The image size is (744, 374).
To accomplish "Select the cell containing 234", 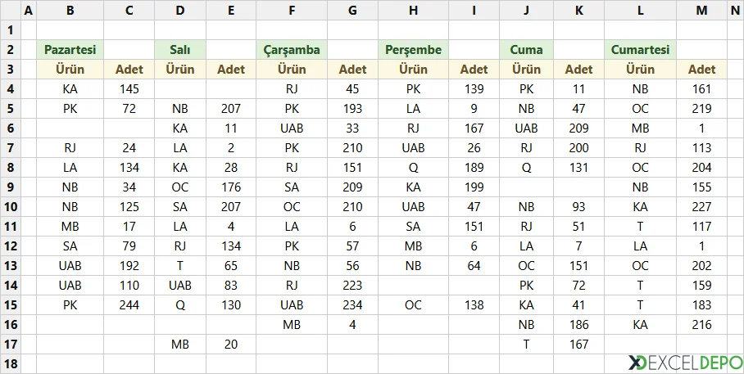I will click(x=352, y=305).
